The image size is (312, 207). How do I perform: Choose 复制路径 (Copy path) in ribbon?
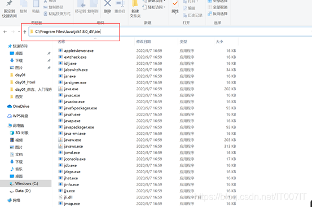coord(54,7)
